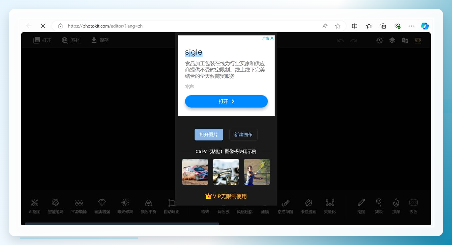Open the 平滑顺畅 smoothing tool
This screenshot has height=245, width=452.
79,206
